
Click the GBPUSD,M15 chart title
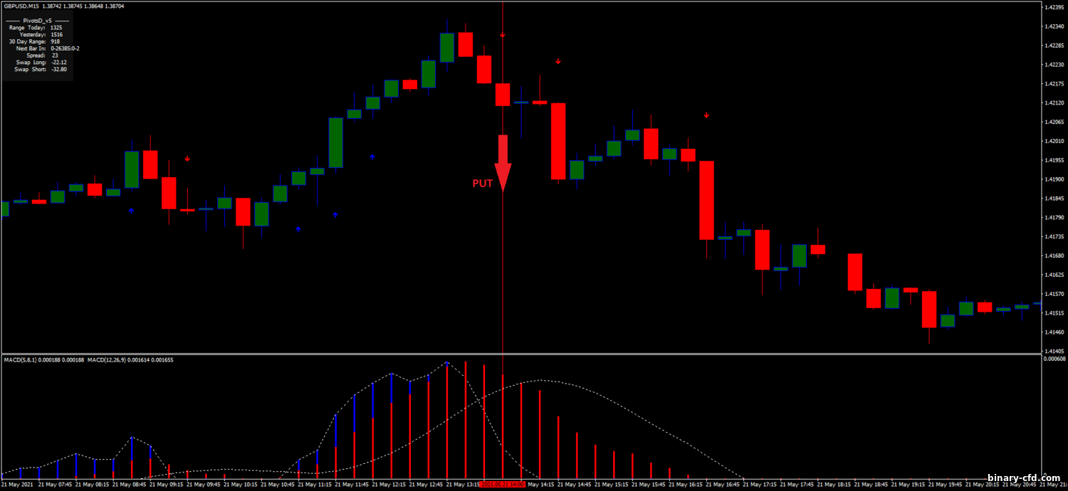pyautogui.click(x=21, y=6)
